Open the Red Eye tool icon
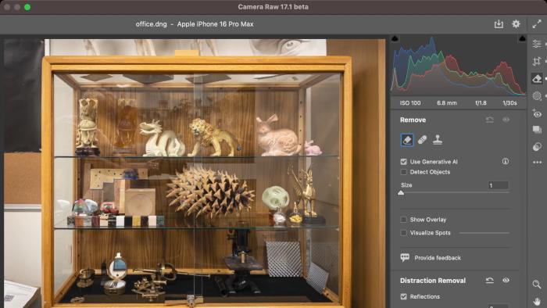The height and width of the screenshot is (308, 547). pyautogui.click(x=537, y=113)
